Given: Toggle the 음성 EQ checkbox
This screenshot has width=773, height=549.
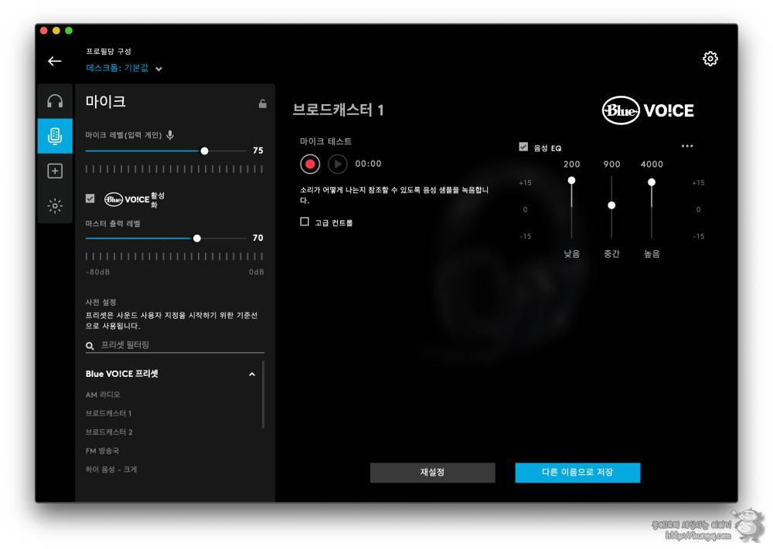Looking at the screenshot, I should (x=523, y=147).
